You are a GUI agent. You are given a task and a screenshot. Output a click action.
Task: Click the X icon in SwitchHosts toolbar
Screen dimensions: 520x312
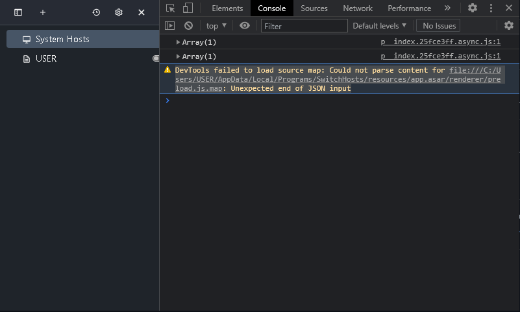coord(142,12)
